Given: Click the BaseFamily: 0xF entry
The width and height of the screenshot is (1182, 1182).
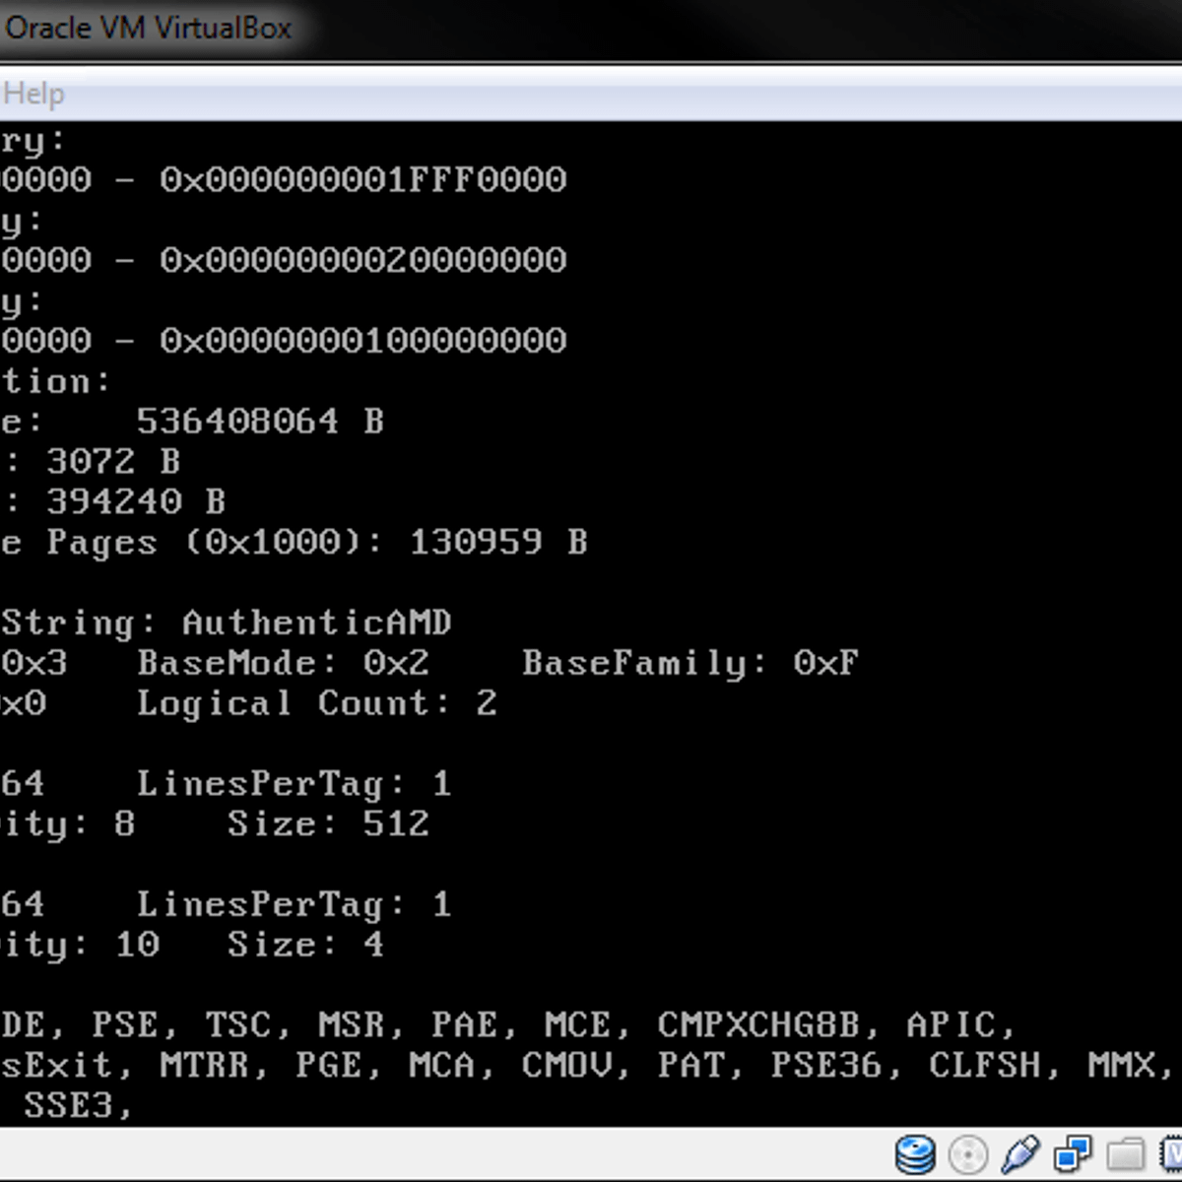Looking at the screenshot, I should (x=690, y=664).
